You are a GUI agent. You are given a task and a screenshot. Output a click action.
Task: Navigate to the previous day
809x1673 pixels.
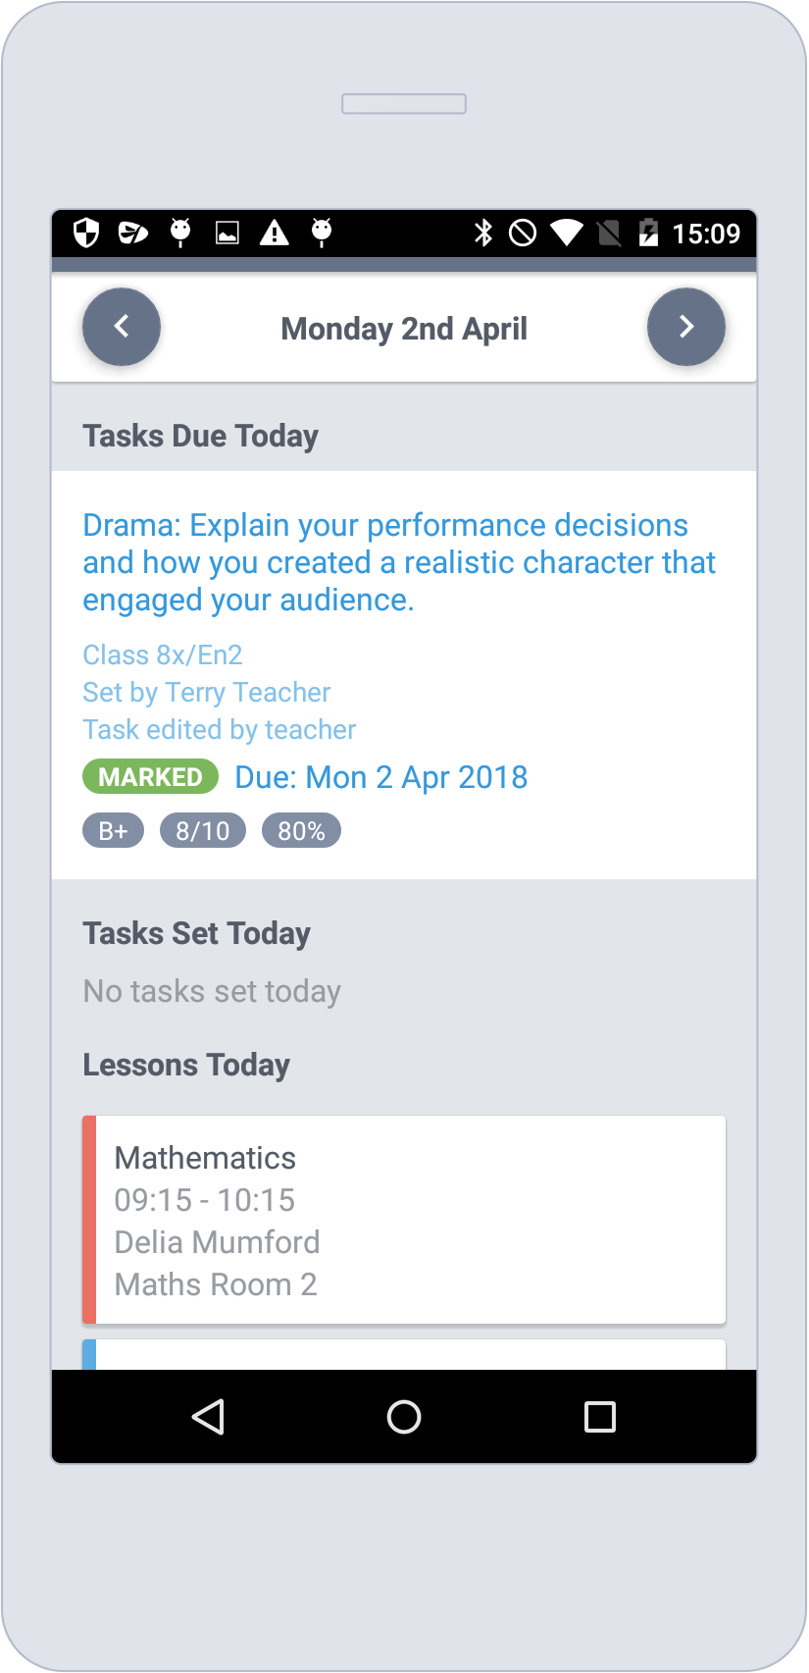pyautogui.click(x=121, y=327)
